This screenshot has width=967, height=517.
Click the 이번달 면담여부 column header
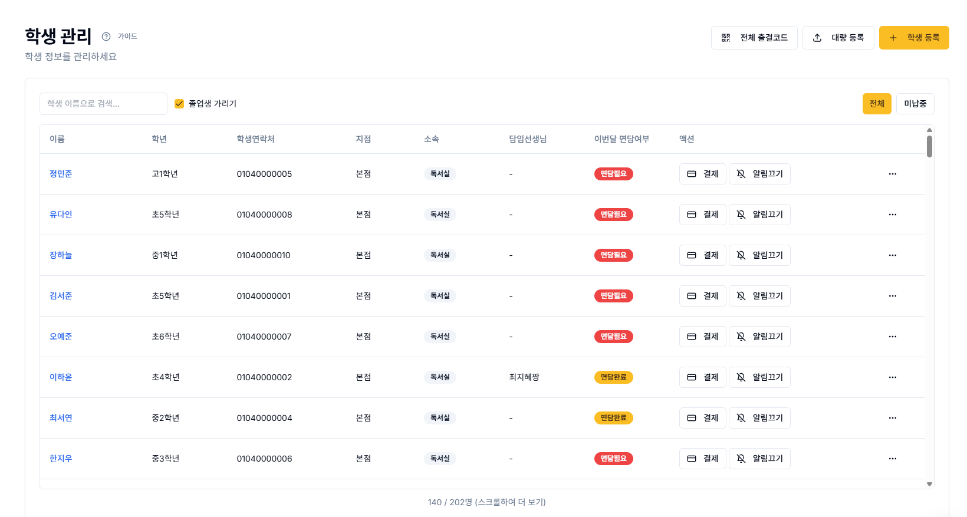(621, 139)
